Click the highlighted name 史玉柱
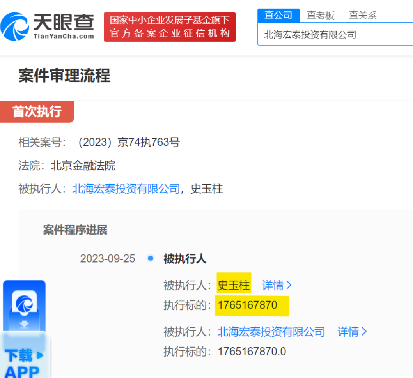 [x=234, y=285]
